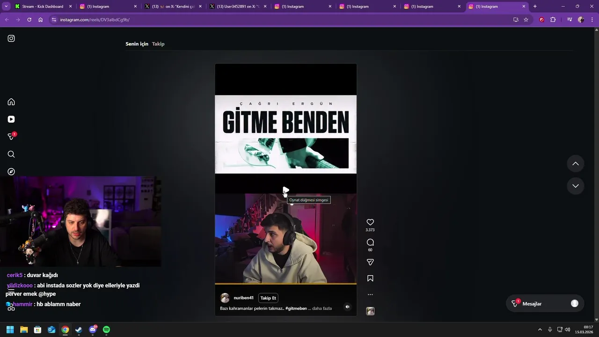Click the username yildizkooo in chat
The width and height of the screenshot is (599, 337).
20,286
